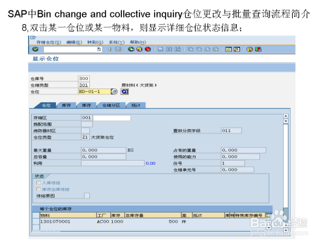Select row selector for material 1301070001
326x244 pixels.
(x=36, y=222)
